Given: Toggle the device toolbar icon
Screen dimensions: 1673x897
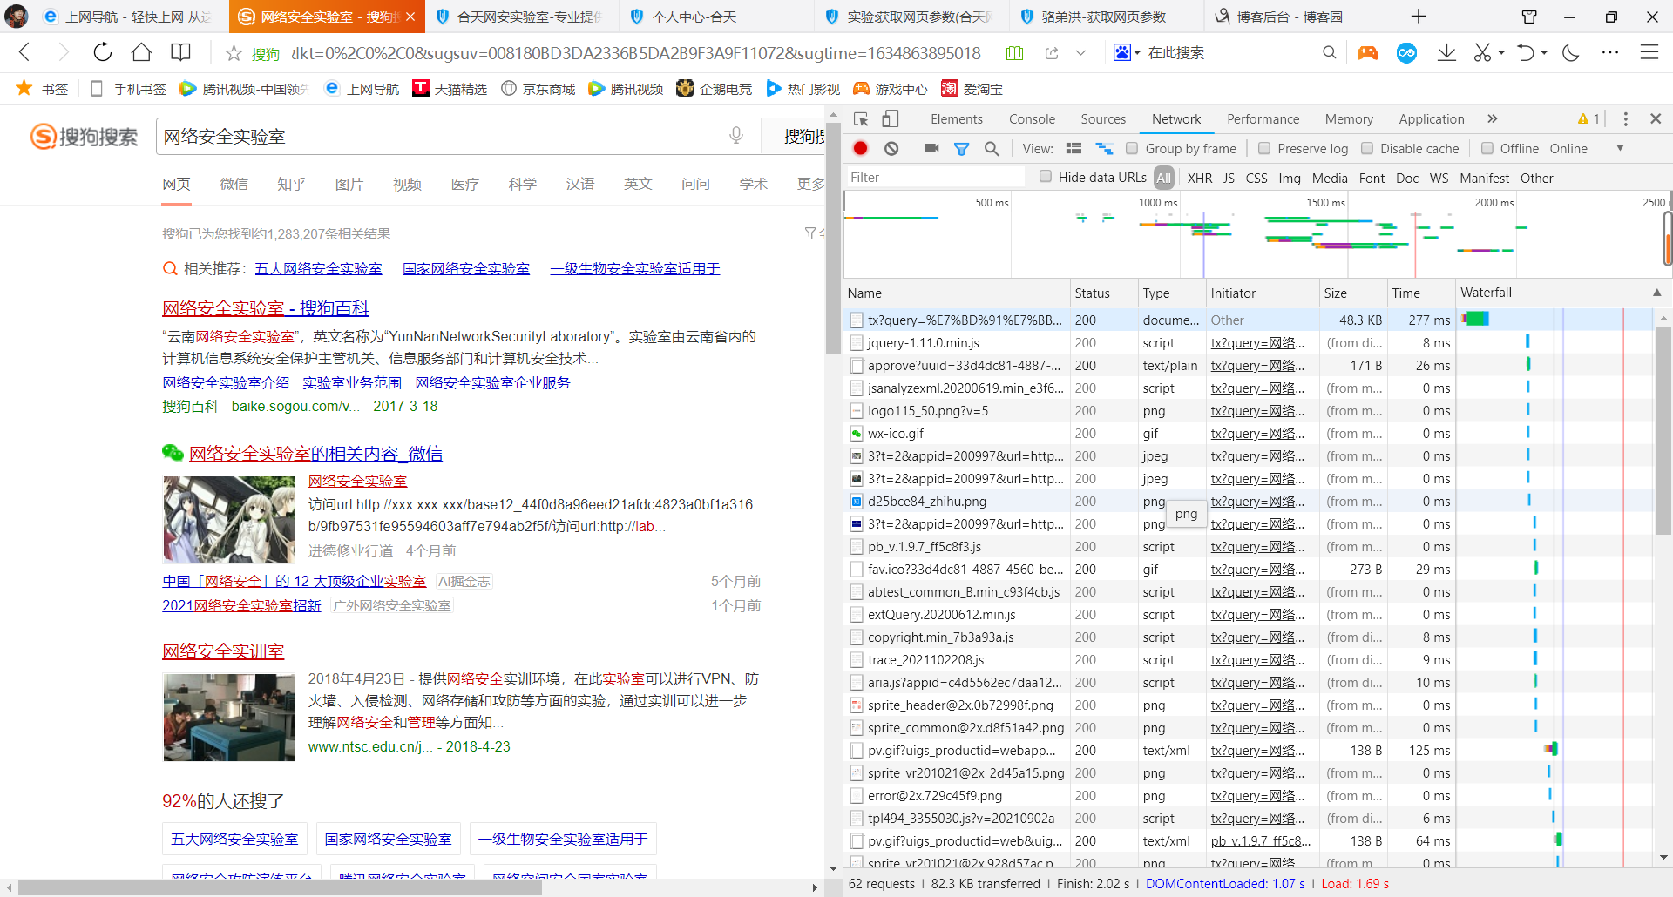Looking at the screenshot, I should (x=891, y=119).
